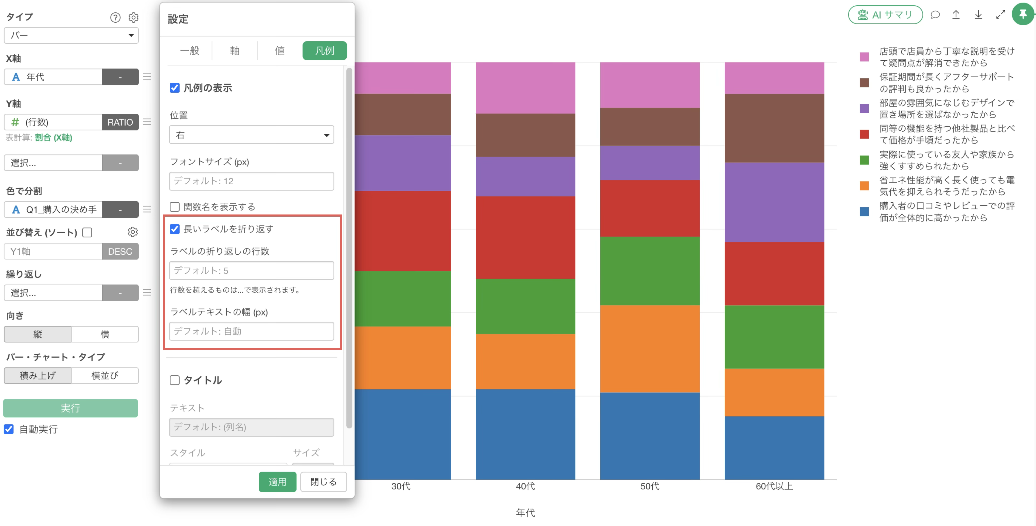Open legend position 右 dropdown
Viewport: 1036px width, 526px height.
click(x=251, y=135)
